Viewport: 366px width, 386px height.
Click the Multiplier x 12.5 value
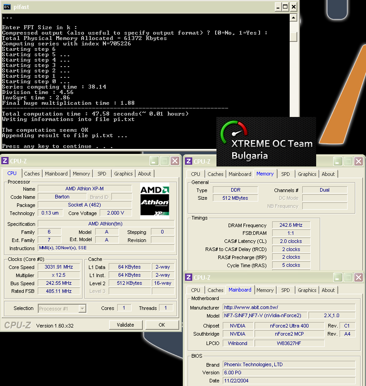point(59,275)
